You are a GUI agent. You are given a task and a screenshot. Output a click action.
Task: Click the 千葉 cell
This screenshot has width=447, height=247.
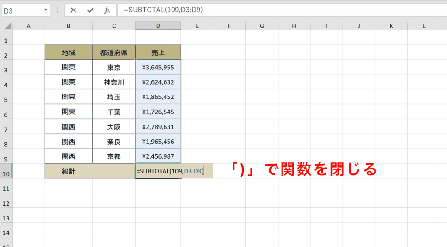114,112
